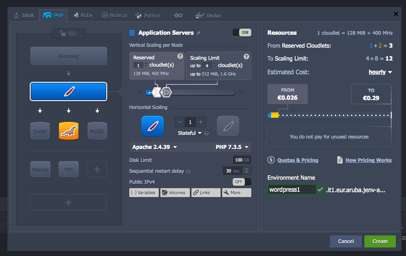The image size is (406, 256).
Task: Edit the Application Servers name via pencil icon
Action: (199, 32)
